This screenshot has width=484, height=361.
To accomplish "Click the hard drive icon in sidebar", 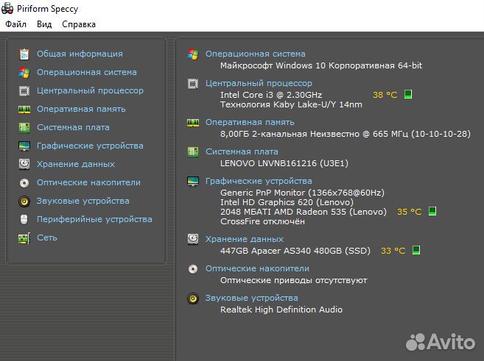I will tap(24, 164).
